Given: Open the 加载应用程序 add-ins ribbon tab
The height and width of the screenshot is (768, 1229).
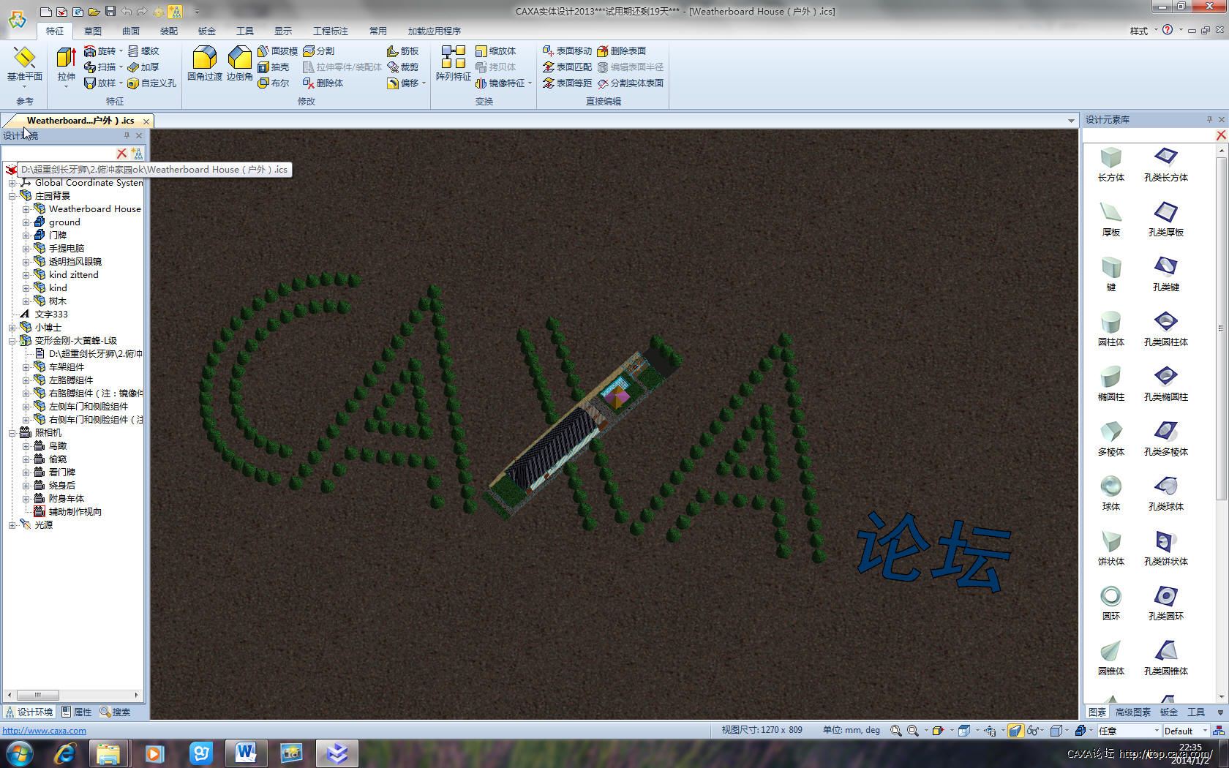Looking at the screenshot, I should (x=435, y=31).
